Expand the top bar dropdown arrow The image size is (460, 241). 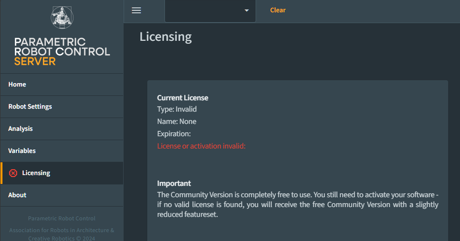pyautogui.click(x=247, y=10)
